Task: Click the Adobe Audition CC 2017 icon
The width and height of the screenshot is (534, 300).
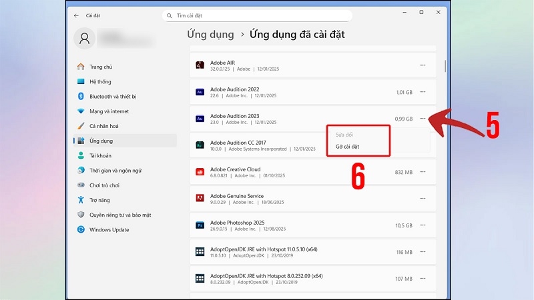Action: (200, 145)
